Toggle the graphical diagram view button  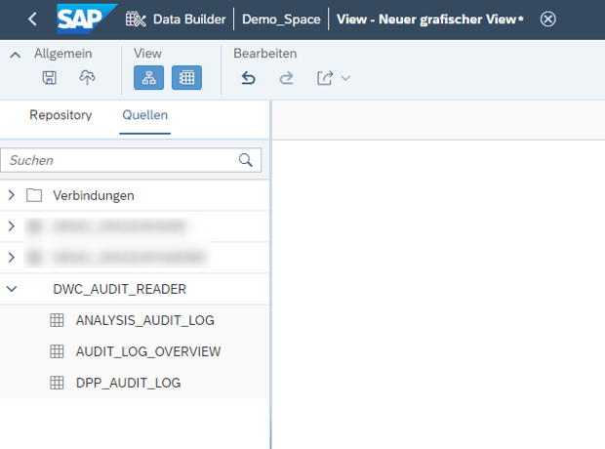tap(148, 78)
